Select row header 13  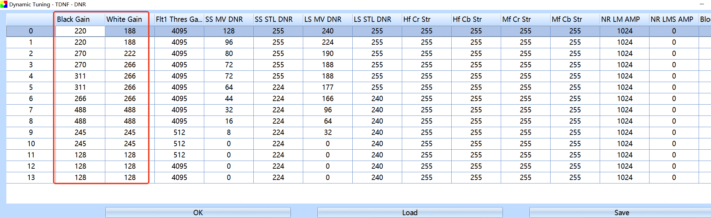point(31,177)
